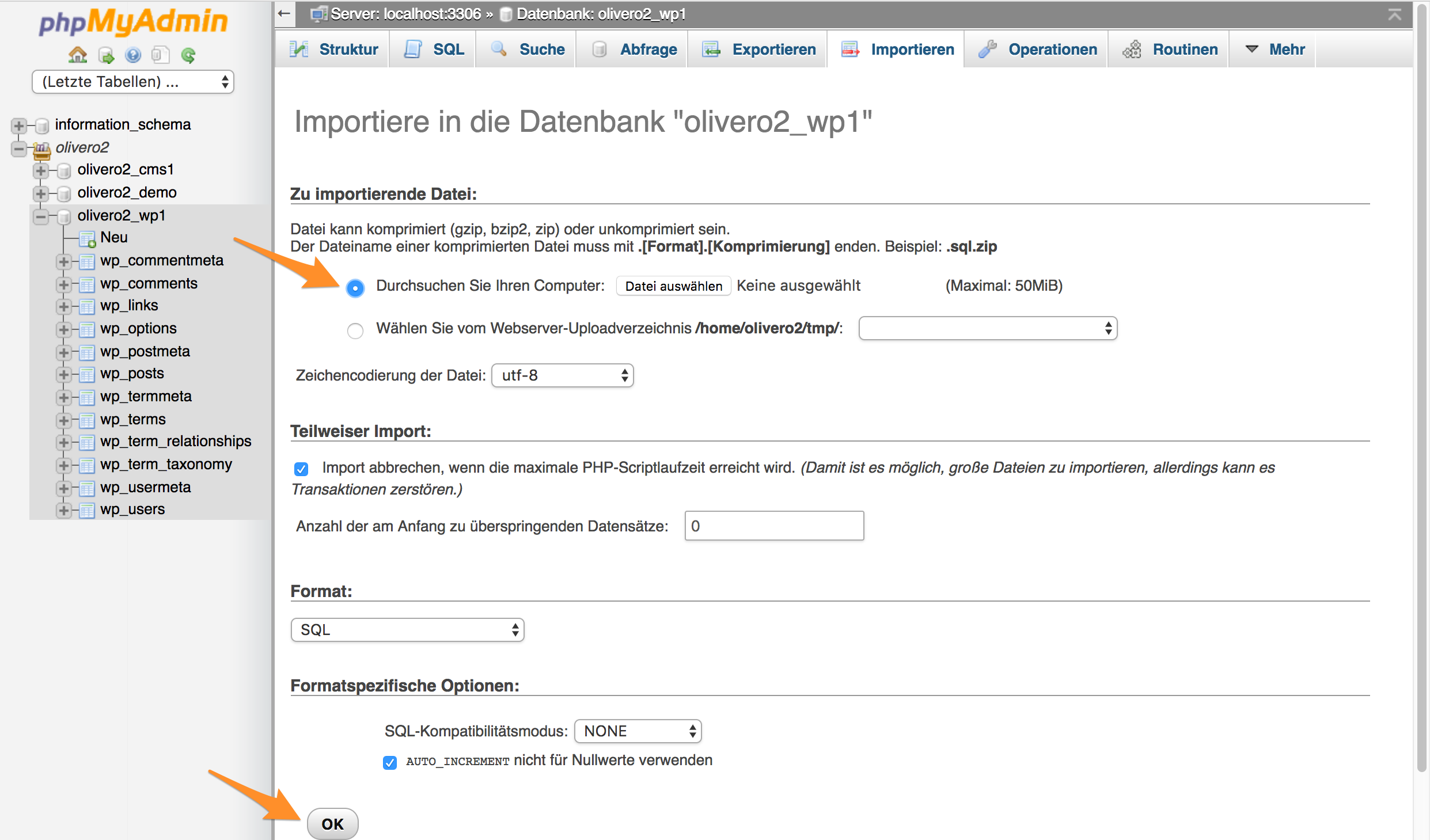Click the back arrow above the navigation panel
The height and width of the screenshot is (840, 1430).
[x=283, y=13]
